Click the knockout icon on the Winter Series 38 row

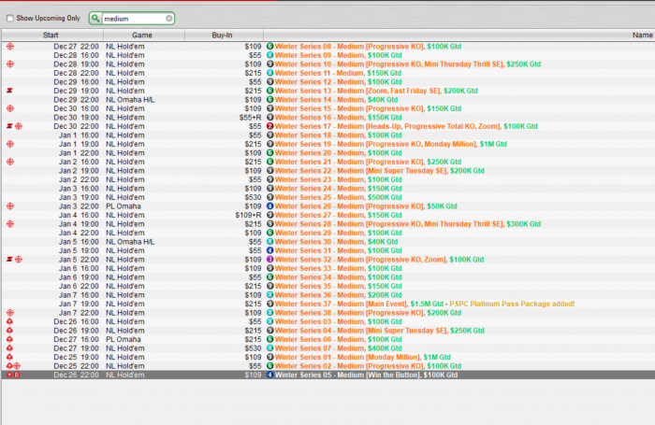[x=10, y=313]
